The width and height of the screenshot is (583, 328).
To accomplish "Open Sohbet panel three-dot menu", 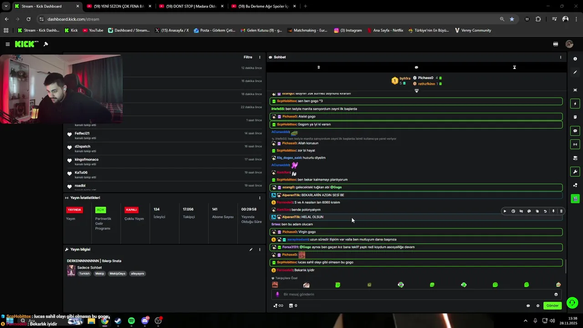I will [561, 57].
